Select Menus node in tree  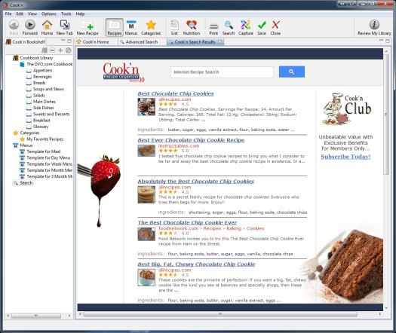(26, 145)
